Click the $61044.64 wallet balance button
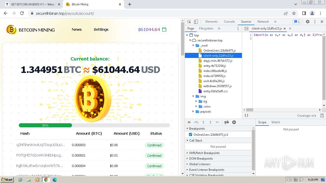The image size is (326, 183). coord(152,29)
